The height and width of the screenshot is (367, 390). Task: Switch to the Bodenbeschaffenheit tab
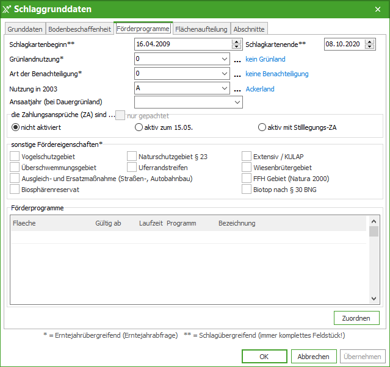79,29
